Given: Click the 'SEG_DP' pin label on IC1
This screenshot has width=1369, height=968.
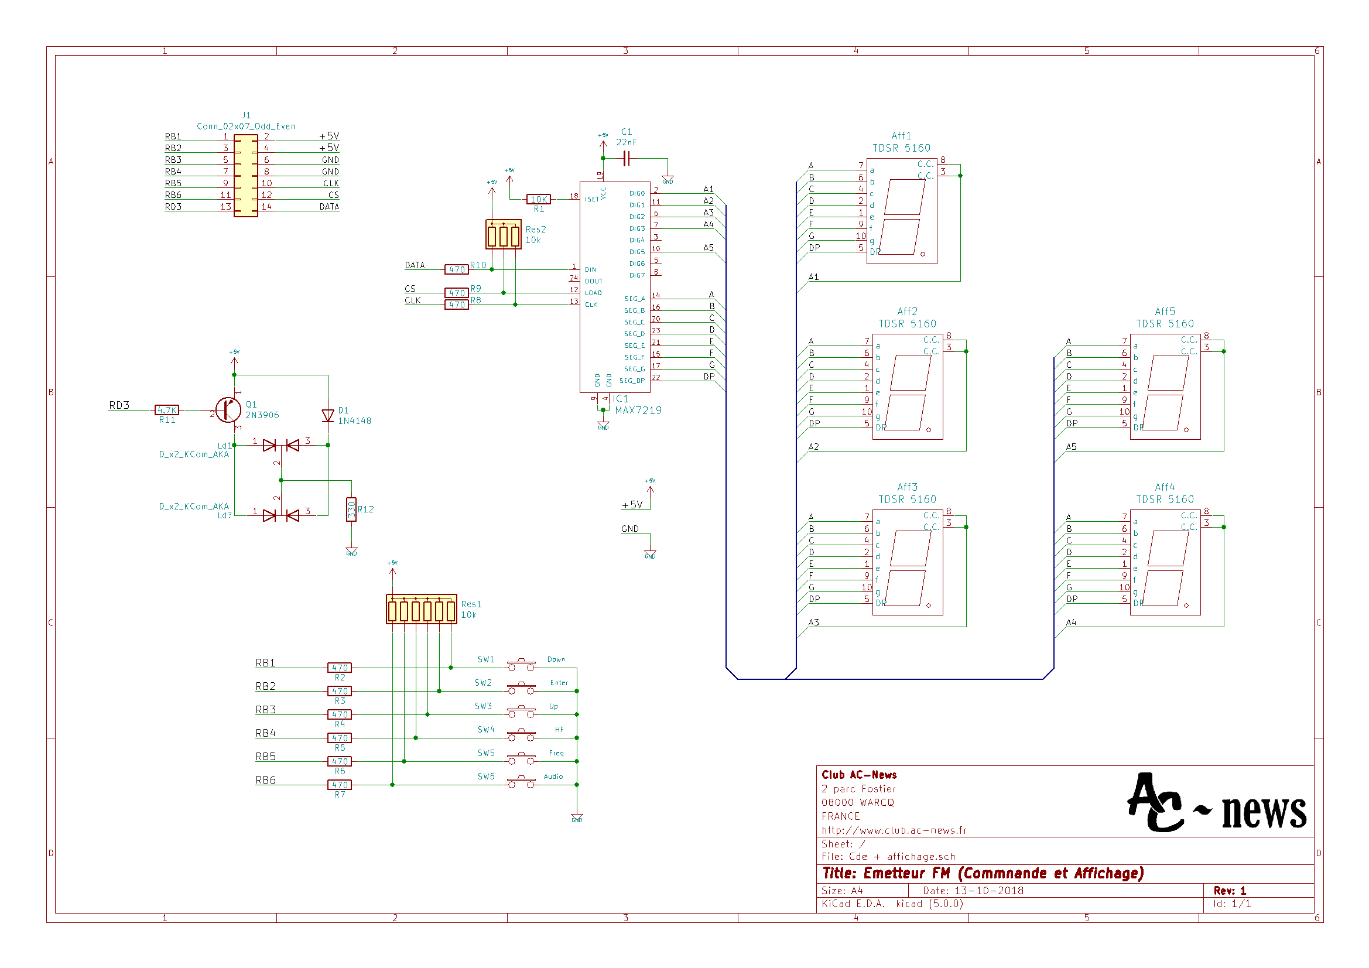Looking at the screenshot, I should tap(632, 381).
